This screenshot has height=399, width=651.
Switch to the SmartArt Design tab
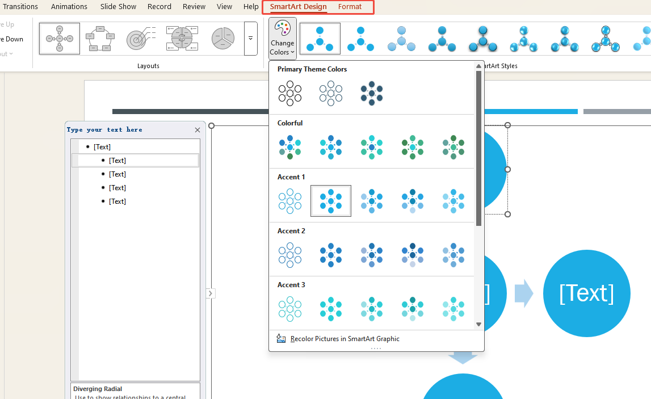[x=298, y=7]
